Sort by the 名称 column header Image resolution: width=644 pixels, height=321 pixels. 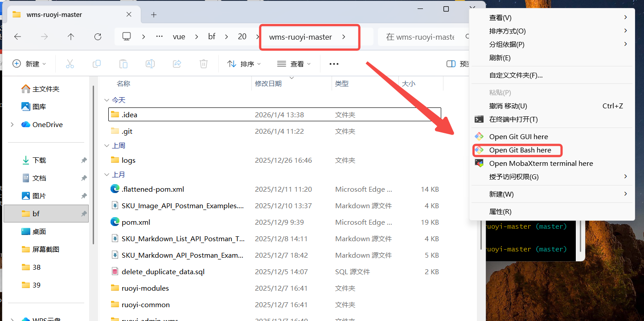[x=123, y=83]
